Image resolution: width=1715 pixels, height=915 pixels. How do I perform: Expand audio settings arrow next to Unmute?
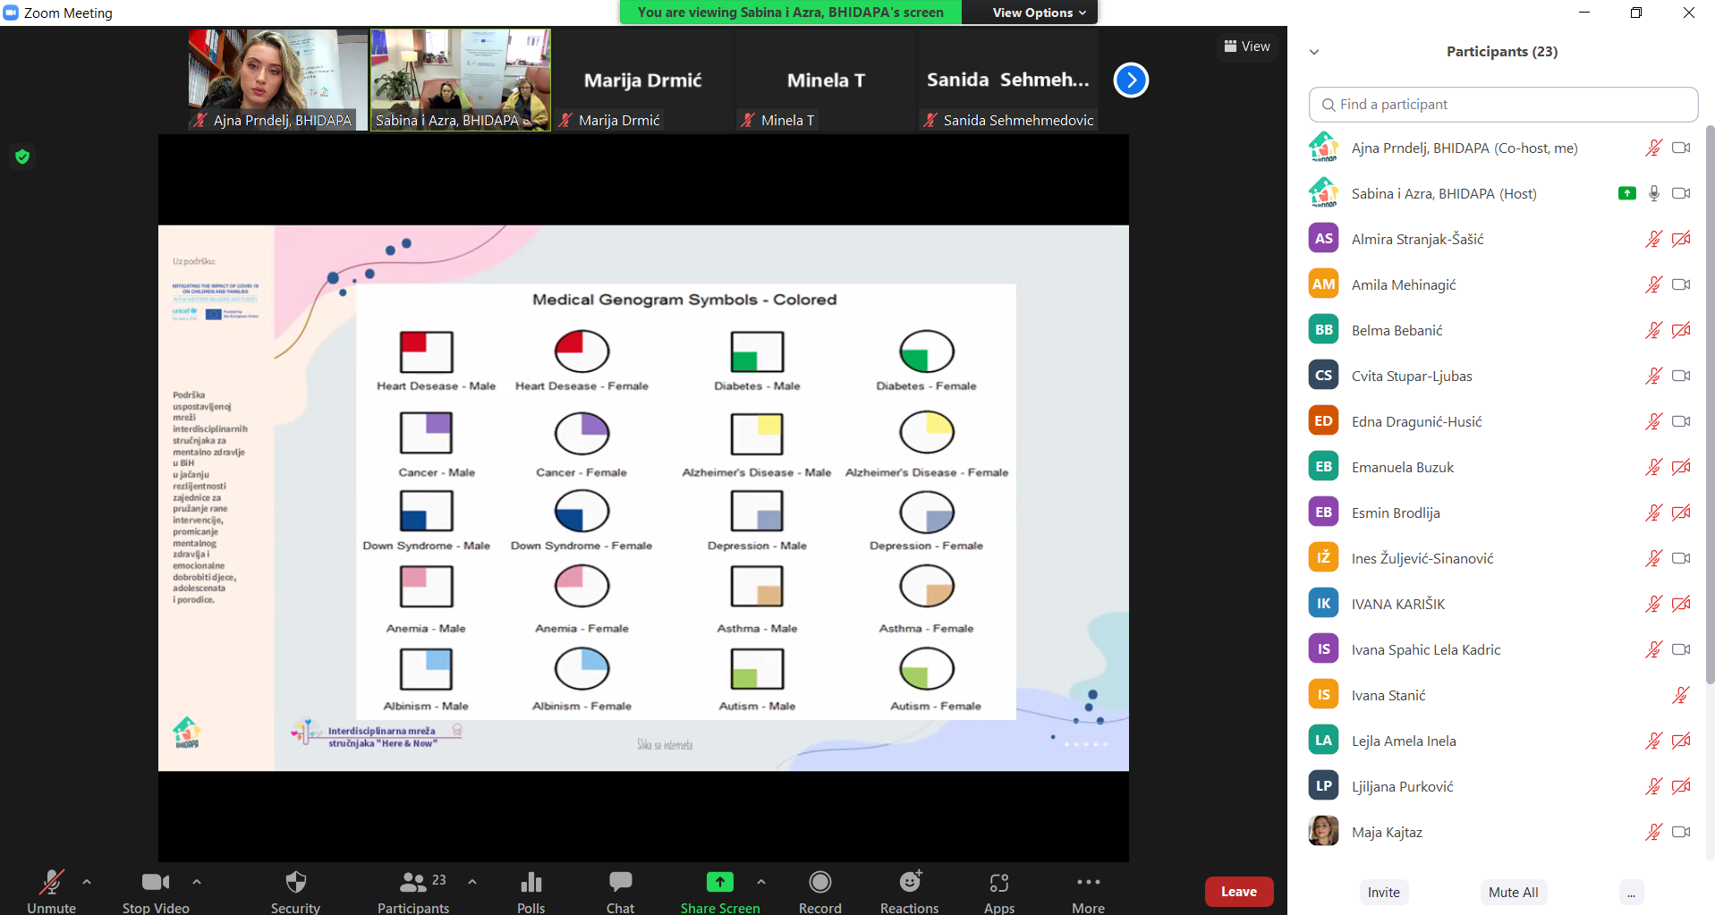(87, 882)
